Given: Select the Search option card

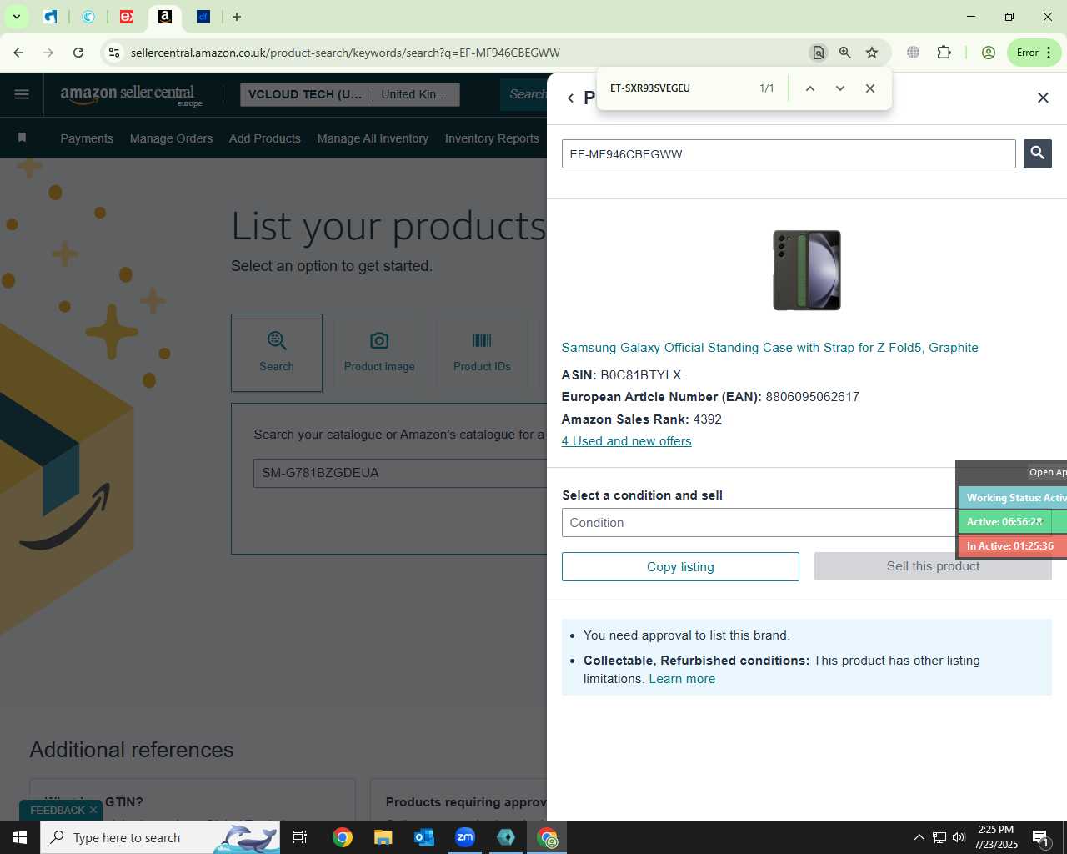Looking at the screenshot, I should [277, 353].
